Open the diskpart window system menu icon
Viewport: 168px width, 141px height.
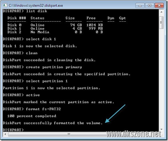coord(5,5)
